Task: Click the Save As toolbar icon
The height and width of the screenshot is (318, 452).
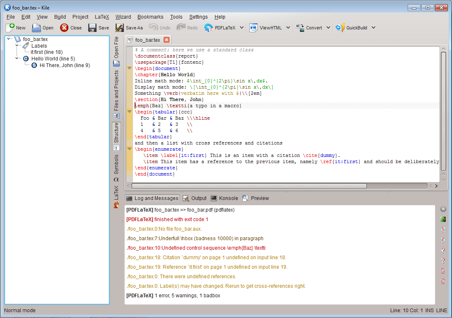Action: tap(120, 28)
